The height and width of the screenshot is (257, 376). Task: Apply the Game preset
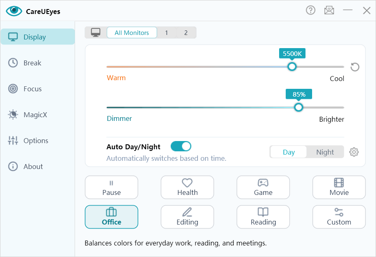[x=263, y=187]
